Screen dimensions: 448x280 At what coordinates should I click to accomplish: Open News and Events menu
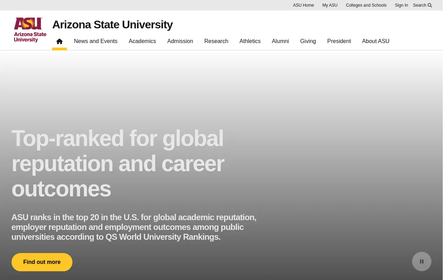point(96,41)
